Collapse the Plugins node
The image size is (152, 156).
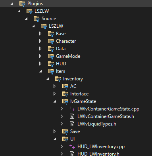pos(12,4)
